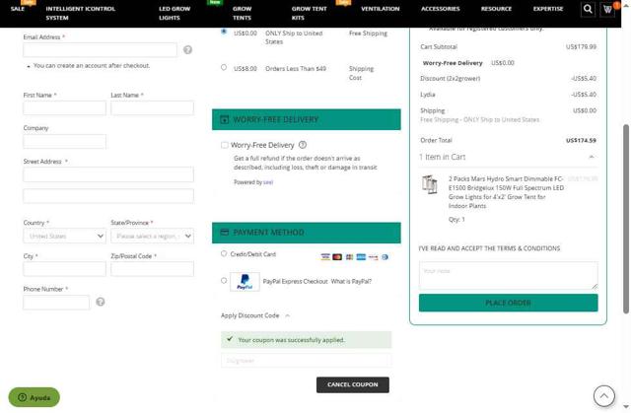The width and height of the screenshot is (631, 413).
Task: Focus the Last Name field
Action: pyautogui.click(x=152, y=108)
